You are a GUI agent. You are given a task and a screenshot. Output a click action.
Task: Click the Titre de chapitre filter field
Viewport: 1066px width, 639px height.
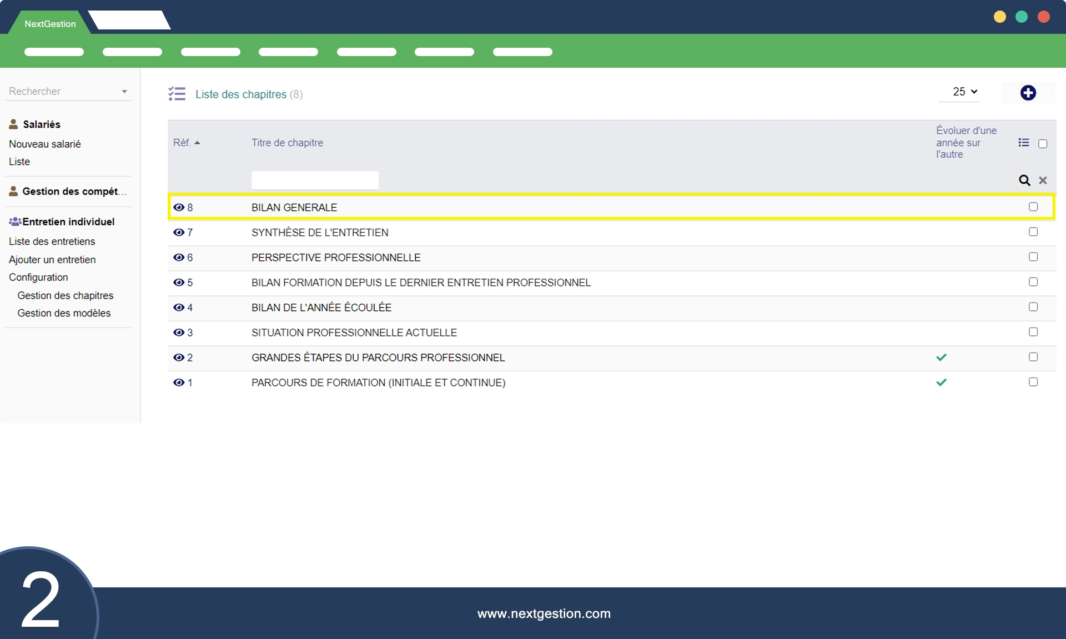315,180
